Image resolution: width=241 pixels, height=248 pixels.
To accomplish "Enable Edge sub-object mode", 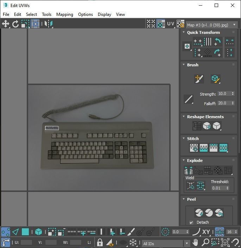I will [x=15, y=232].
